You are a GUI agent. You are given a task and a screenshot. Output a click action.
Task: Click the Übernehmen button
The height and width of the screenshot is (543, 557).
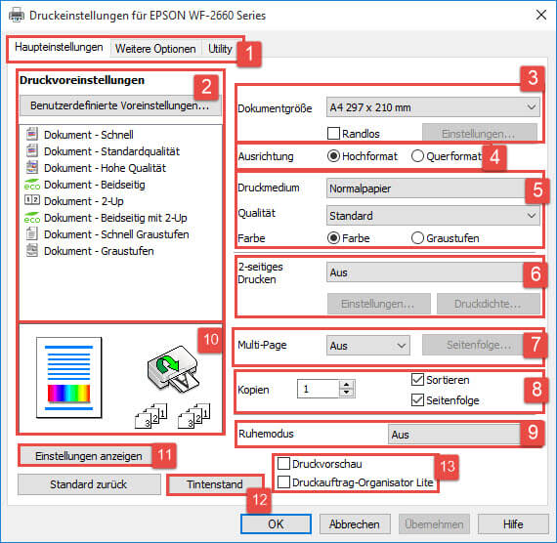click(x=434, y=523)
